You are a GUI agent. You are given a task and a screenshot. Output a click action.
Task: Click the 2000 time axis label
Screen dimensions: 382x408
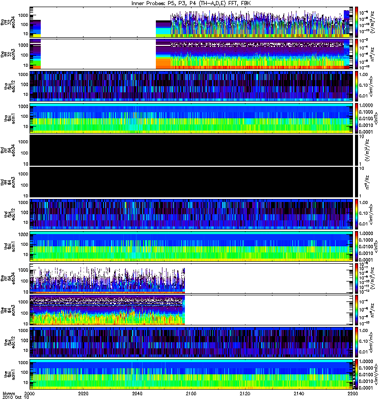point(30,393)
